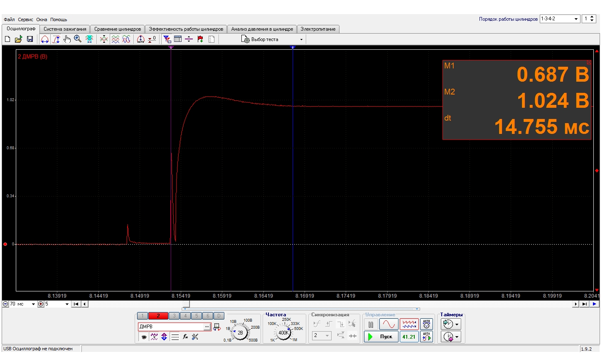Select the horizontal stretch tool
This screenshot has height=354, width=605.
[45, 39]
